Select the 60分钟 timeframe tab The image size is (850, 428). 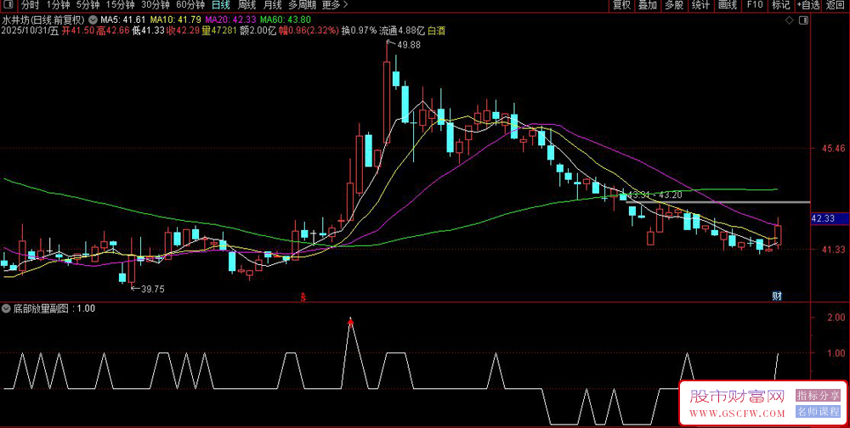tap(190, 5)
